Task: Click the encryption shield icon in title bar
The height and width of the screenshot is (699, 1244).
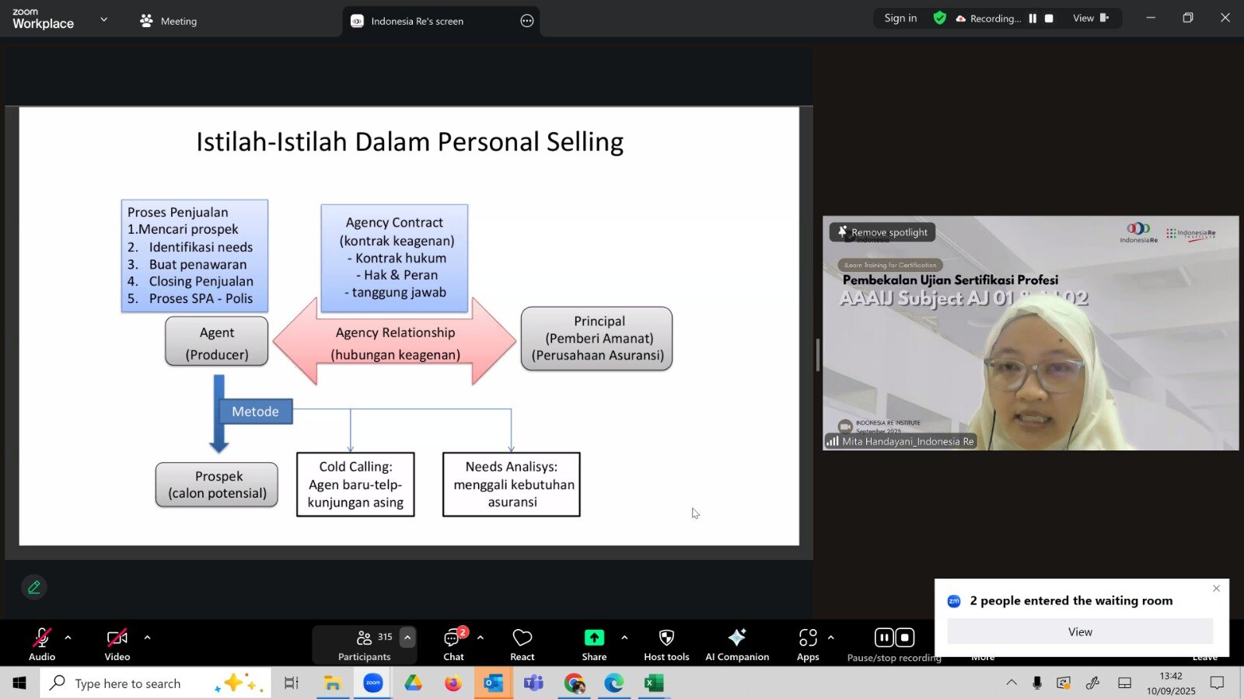Action: click(940, 18)
